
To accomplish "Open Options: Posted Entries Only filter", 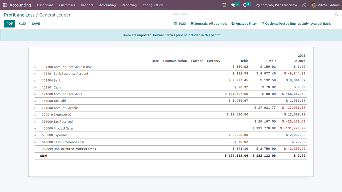I will [296, 24].
